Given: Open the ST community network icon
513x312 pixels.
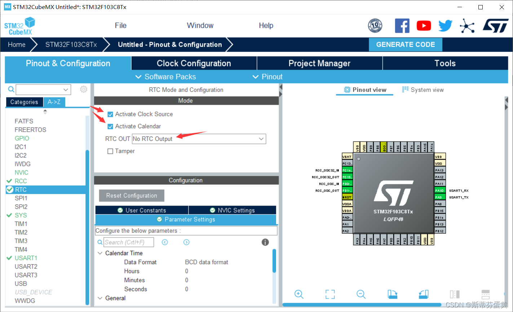Looking at the screenshot, I should [467, 26].
